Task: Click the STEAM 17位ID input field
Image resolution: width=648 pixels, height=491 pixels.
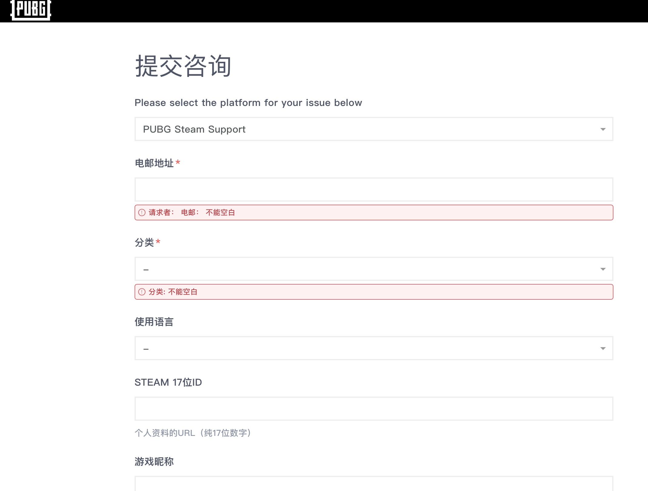Action: pos(374,409)
